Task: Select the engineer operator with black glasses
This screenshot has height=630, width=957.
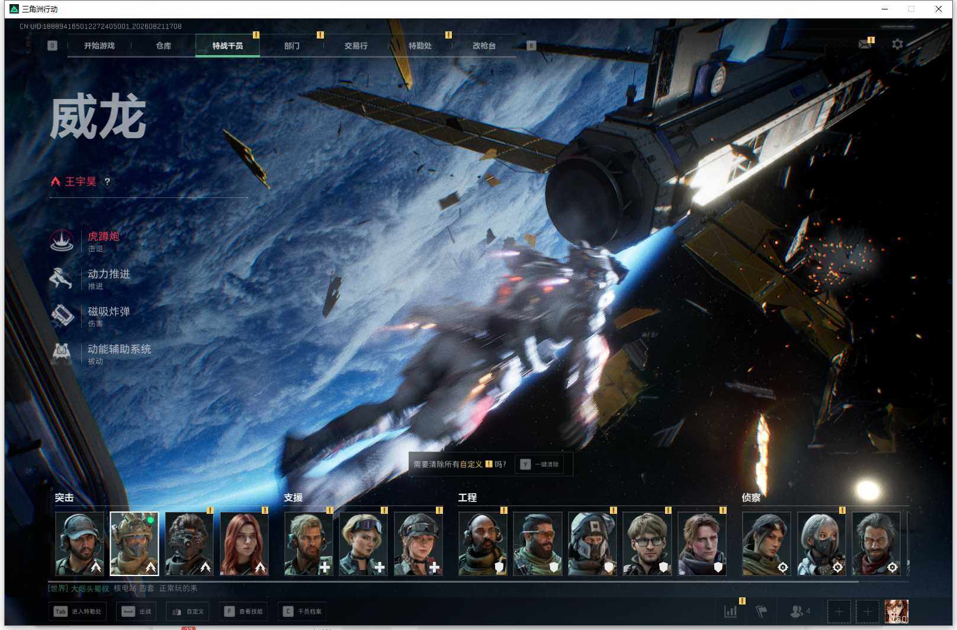Action: tap(647, 543)
